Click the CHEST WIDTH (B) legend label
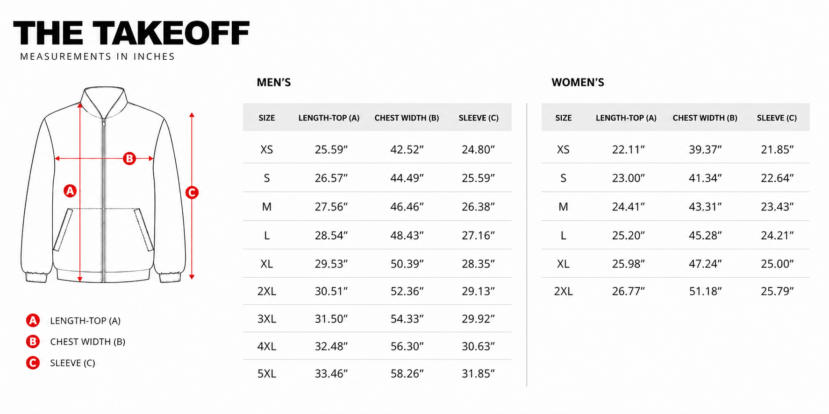Viewport: 829px width, 414px height. pos(88,342)
